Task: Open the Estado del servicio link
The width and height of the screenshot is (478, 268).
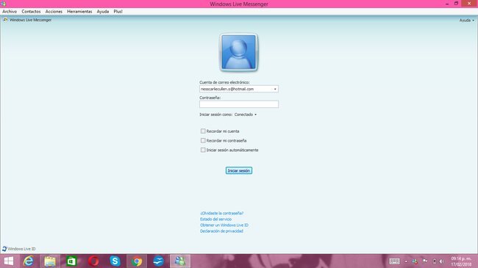Action: tap(215, 220)
